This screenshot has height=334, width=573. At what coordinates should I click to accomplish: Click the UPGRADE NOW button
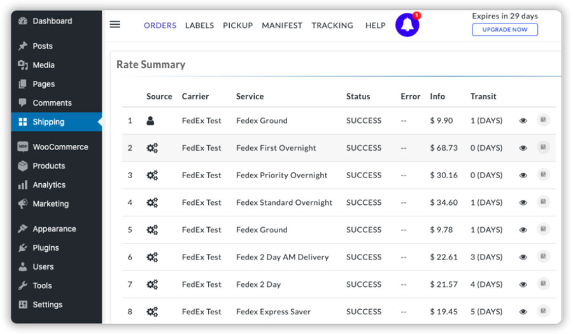click(505, 29)
